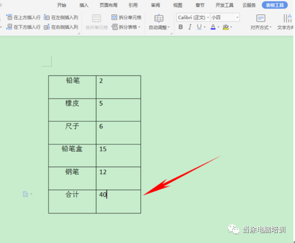Image resolution: width=295 pixels, height=243 pixels.
Task: Switch to the 章节 tab
Action: click(x=200, y=5)
